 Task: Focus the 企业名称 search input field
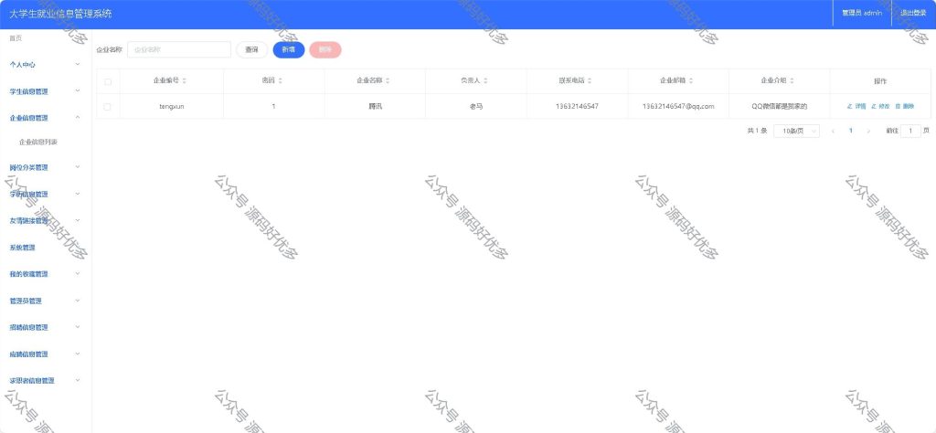pyautogui.click(x=179, y=49)
